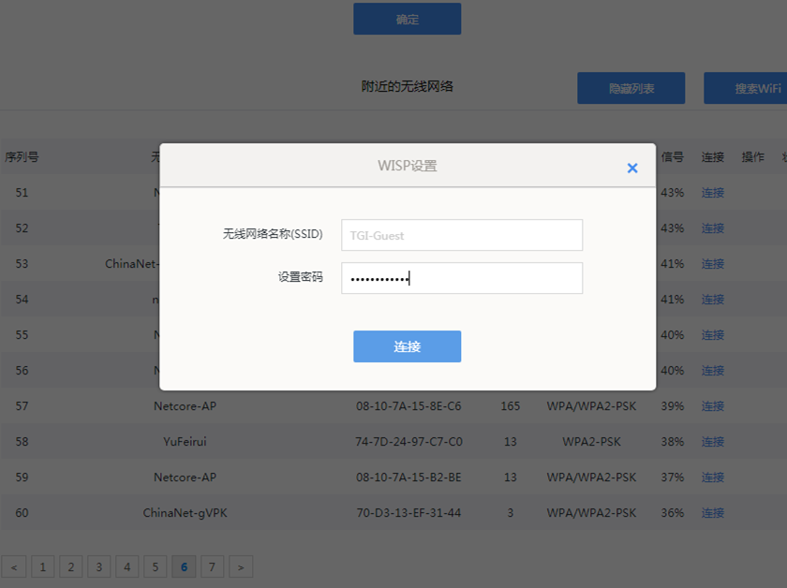Close the WISP设置 dialog
The image size is (787, 588).
pos(632,167)
